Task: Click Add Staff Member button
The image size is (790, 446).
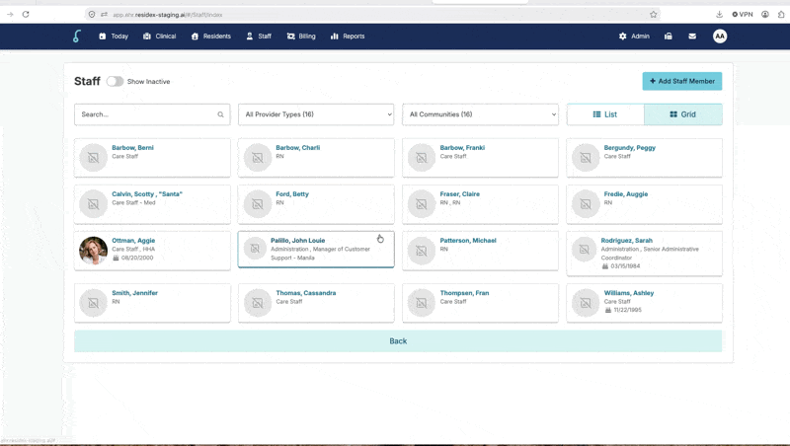Action: coord(681,82)
